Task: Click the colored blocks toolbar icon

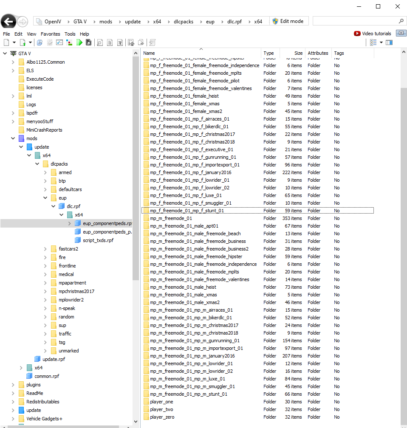Action: pos(69,42)
